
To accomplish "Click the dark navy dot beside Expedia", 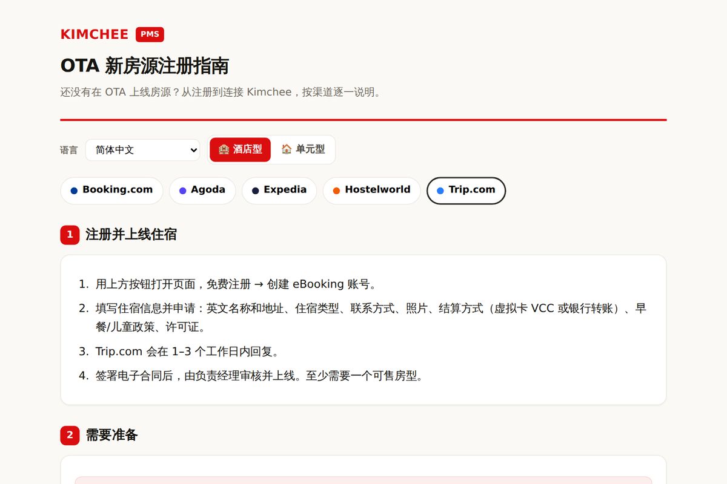I will click(x=255, y=191).
